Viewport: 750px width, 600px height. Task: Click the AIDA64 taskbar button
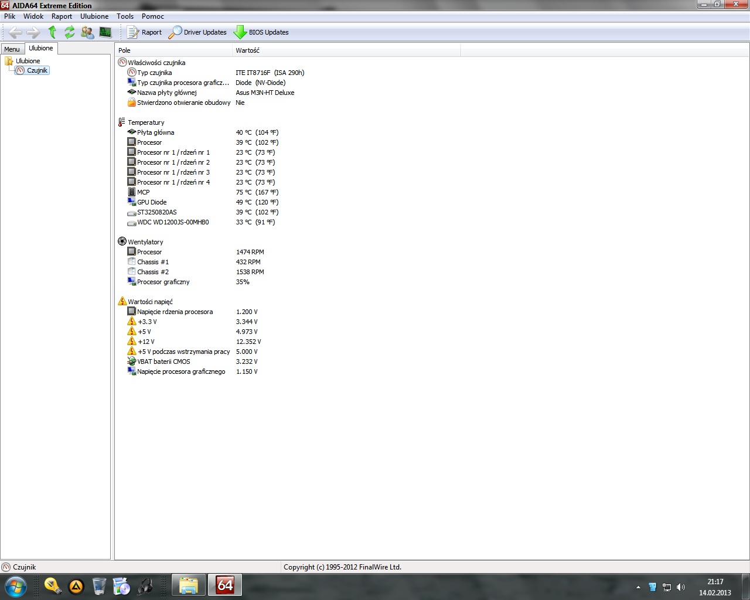[x=225, y=586]
